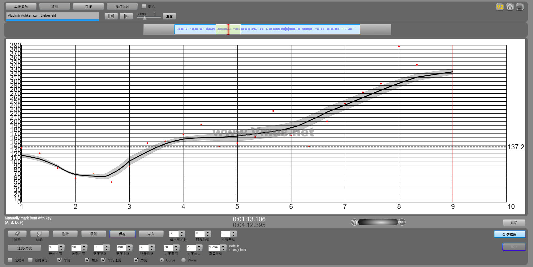Click the 保存 save button
The image size is (533, 267).
pos(122,234)
